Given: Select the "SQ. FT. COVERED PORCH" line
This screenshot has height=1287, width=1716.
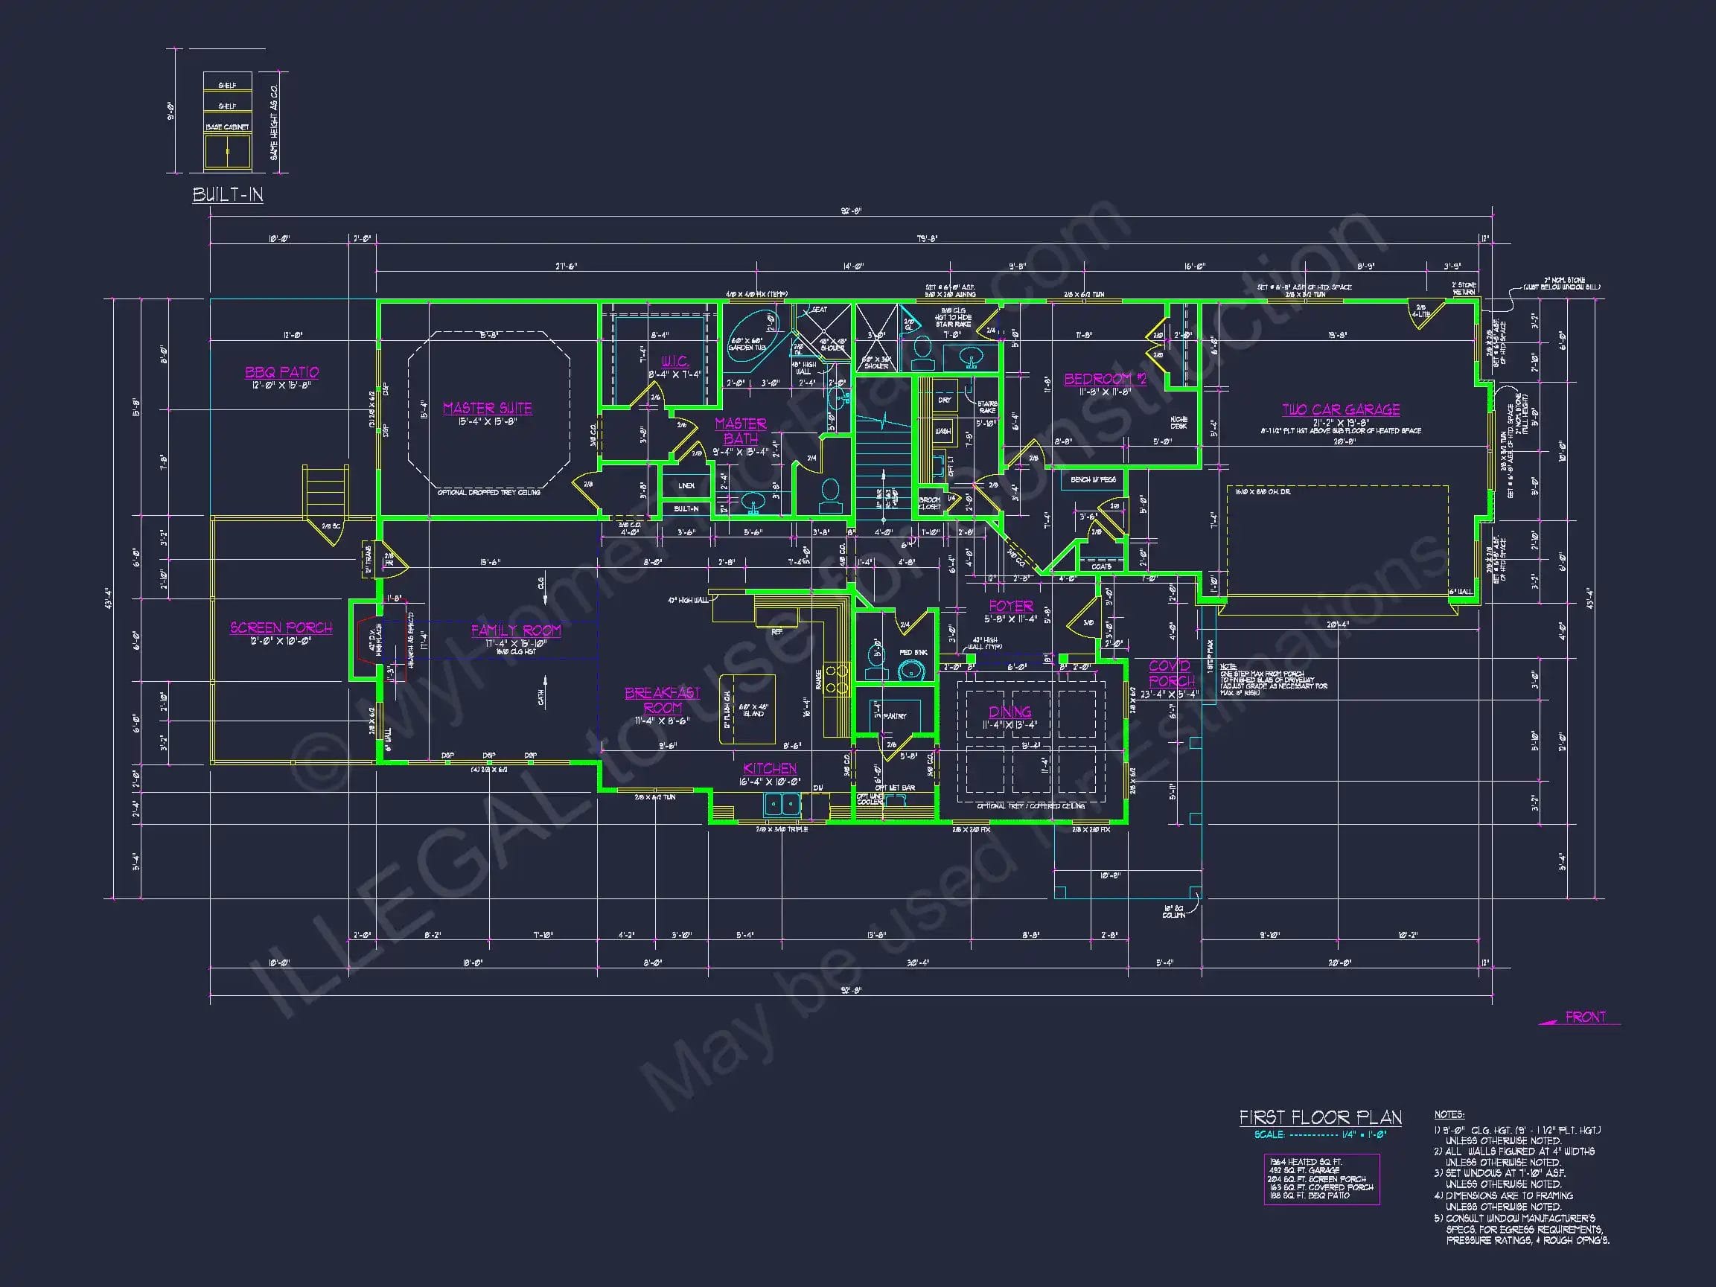Looking at the screenshot, I should pos(1321,1188).
